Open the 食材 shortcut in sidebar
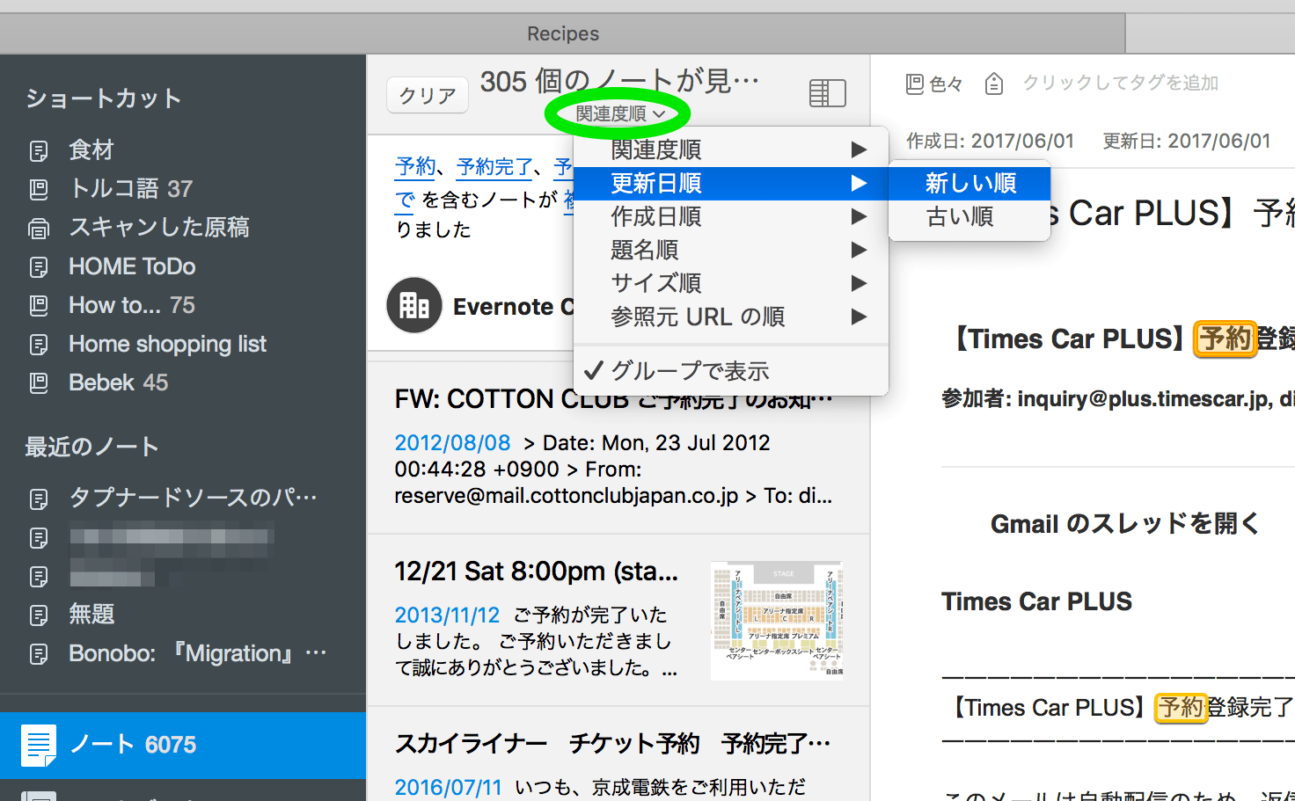The width and height of the screenshot is (1295, 801). [x=91, y=150]
